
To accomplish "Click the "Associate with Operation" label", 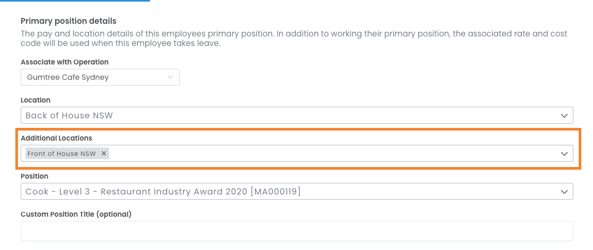I will tap(65, 62).
